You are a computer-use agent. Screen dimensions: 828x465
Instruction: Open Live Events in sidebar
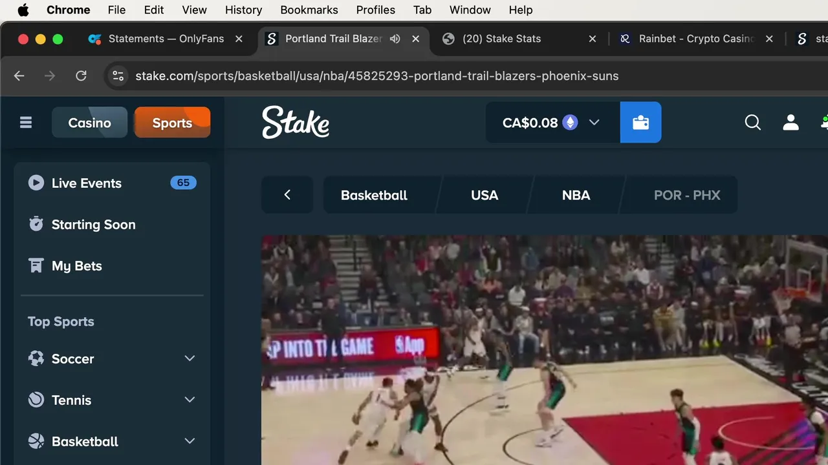(x=112, y=183)
